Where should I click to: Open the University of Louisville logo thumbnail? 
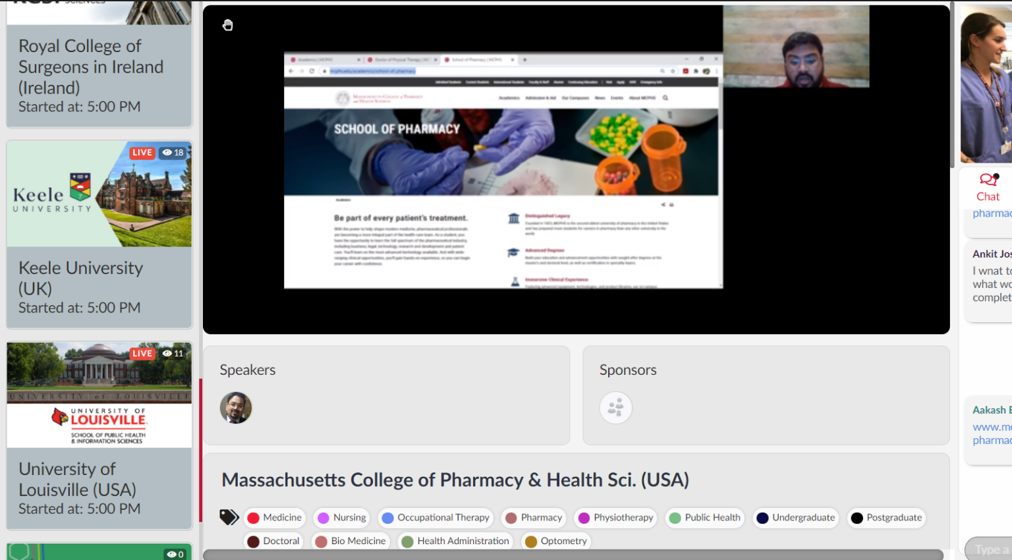click(x=99, y=395)
